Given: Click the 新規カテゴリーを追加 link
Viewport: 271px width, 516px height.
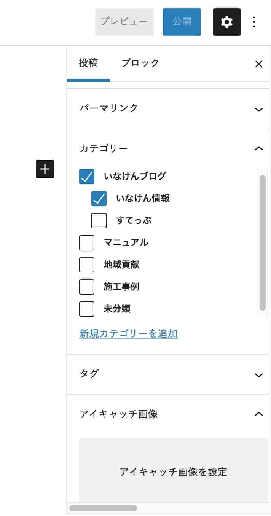Looking at the screenshot, I should 129,334.
